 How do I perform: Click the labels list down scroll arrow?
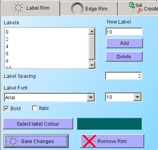(x=92, y=65)
